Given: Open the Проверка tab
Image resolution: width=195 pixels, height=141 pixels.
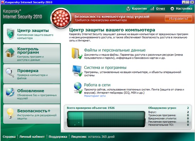Looking at the screenshot, I should [x=32, y=74].
